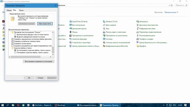Image resolution: width=190 pixels, height=107 pixels.
Task: Open Центр управления сетями icon
Action: [x=71, y=46]
